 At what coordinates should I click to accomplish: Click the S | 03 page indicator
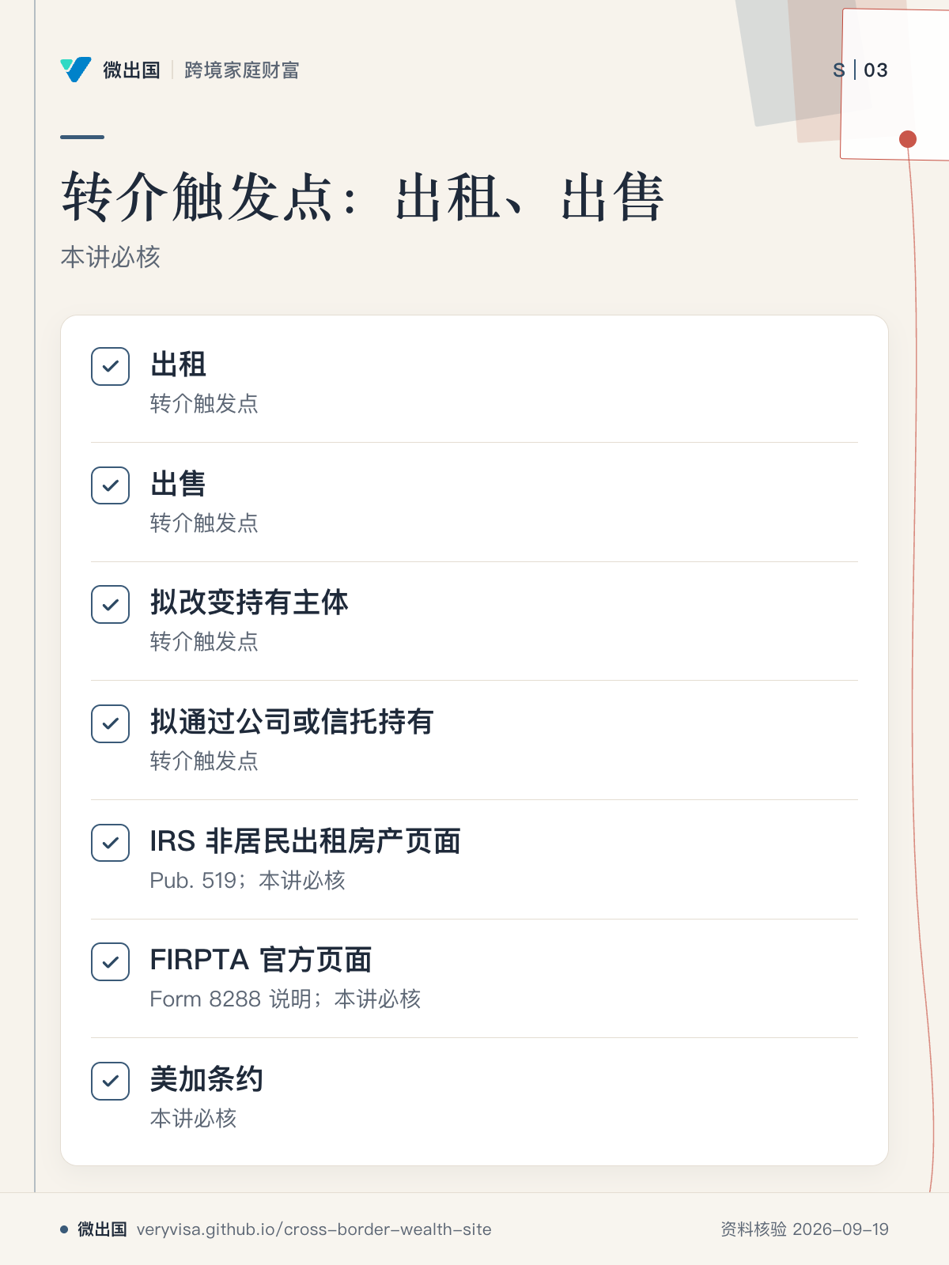(x=860, y=70)
